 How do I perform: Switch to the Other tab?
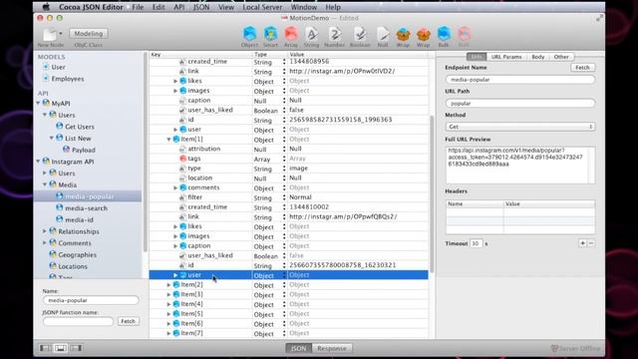click(561, 57)
